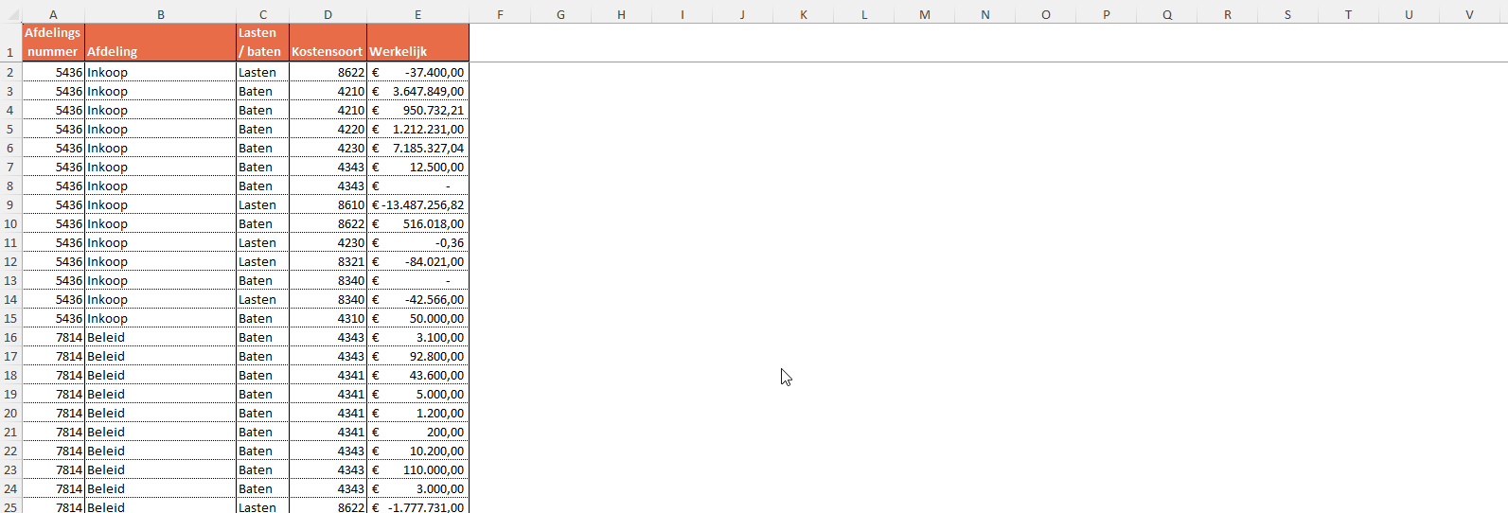This screenshot has height=513, width=1508.
Task: Select cell with value 43.600,00
Action: click(417, 375)
